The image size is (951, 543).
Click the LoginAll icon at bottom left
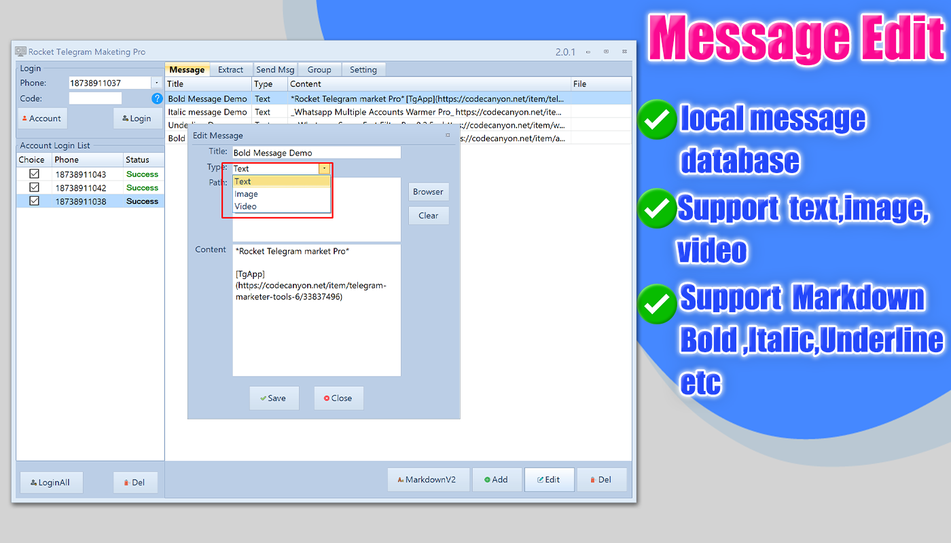pyautogui.click(x=33, y=482)
